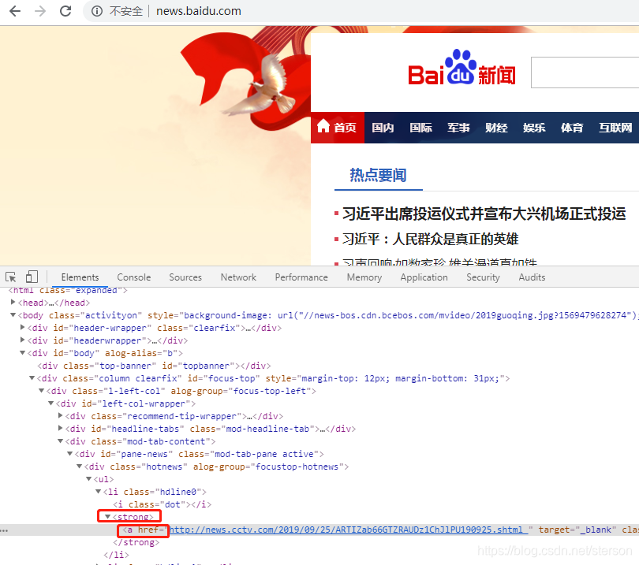The height and width of the screenshot is (565, 639).
Task: Open site info via the not-secure icon
Action: [x=97, y=11]
